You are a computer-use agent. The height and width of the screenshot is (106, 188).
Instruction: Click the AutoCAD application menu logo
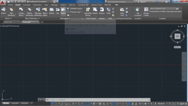pyautogui.click(x=3, y=3)
